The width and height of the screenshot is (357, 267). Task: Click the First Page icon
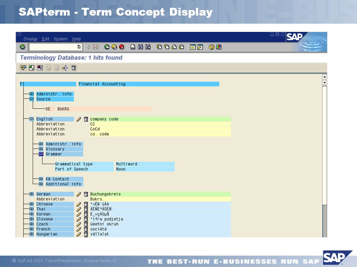pos(160,47)
